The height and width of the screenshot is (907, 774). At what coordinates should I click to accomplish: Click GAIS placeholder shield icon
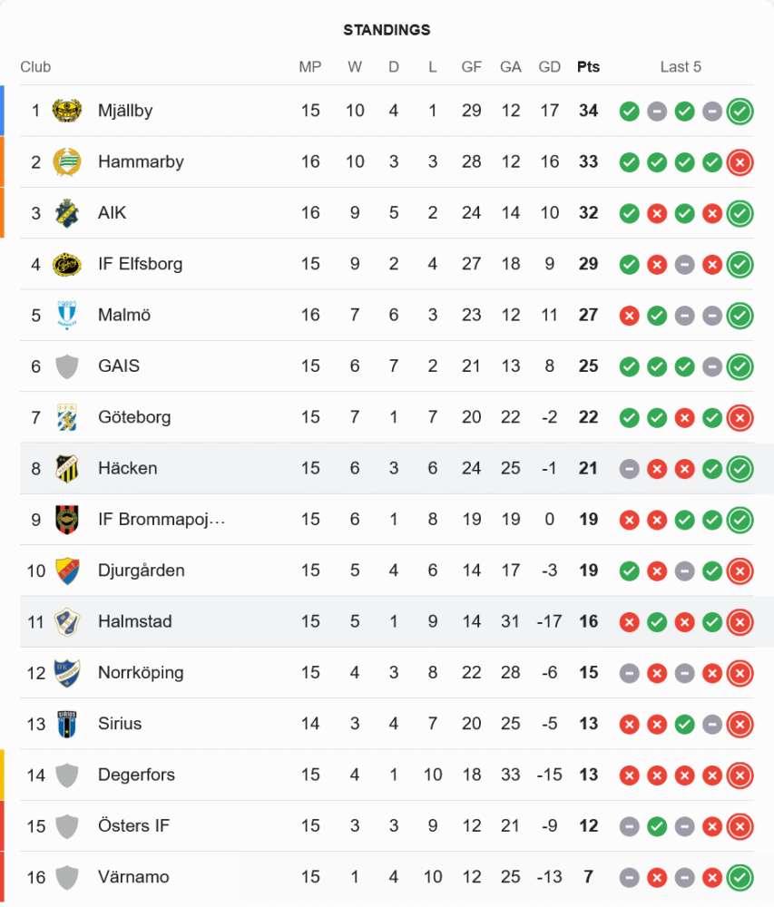click(x=66, y=366)
